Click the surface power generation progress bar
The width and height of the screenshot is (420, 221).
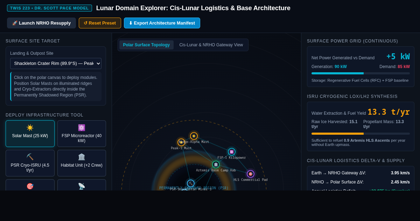coord(360,73)
